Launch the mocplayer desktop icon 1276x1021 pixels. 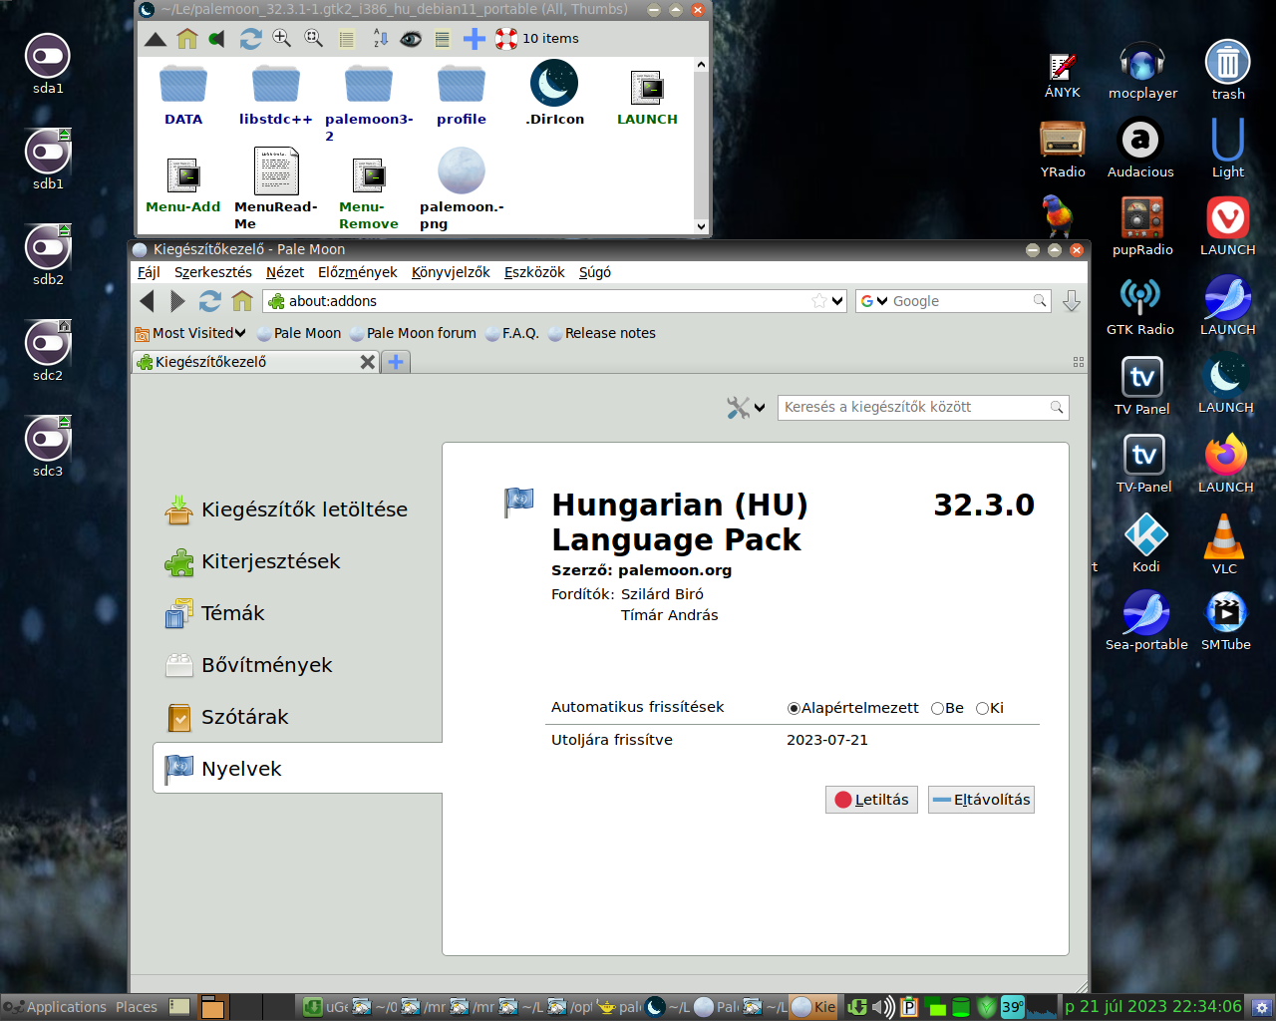[x=1142, y=70]
